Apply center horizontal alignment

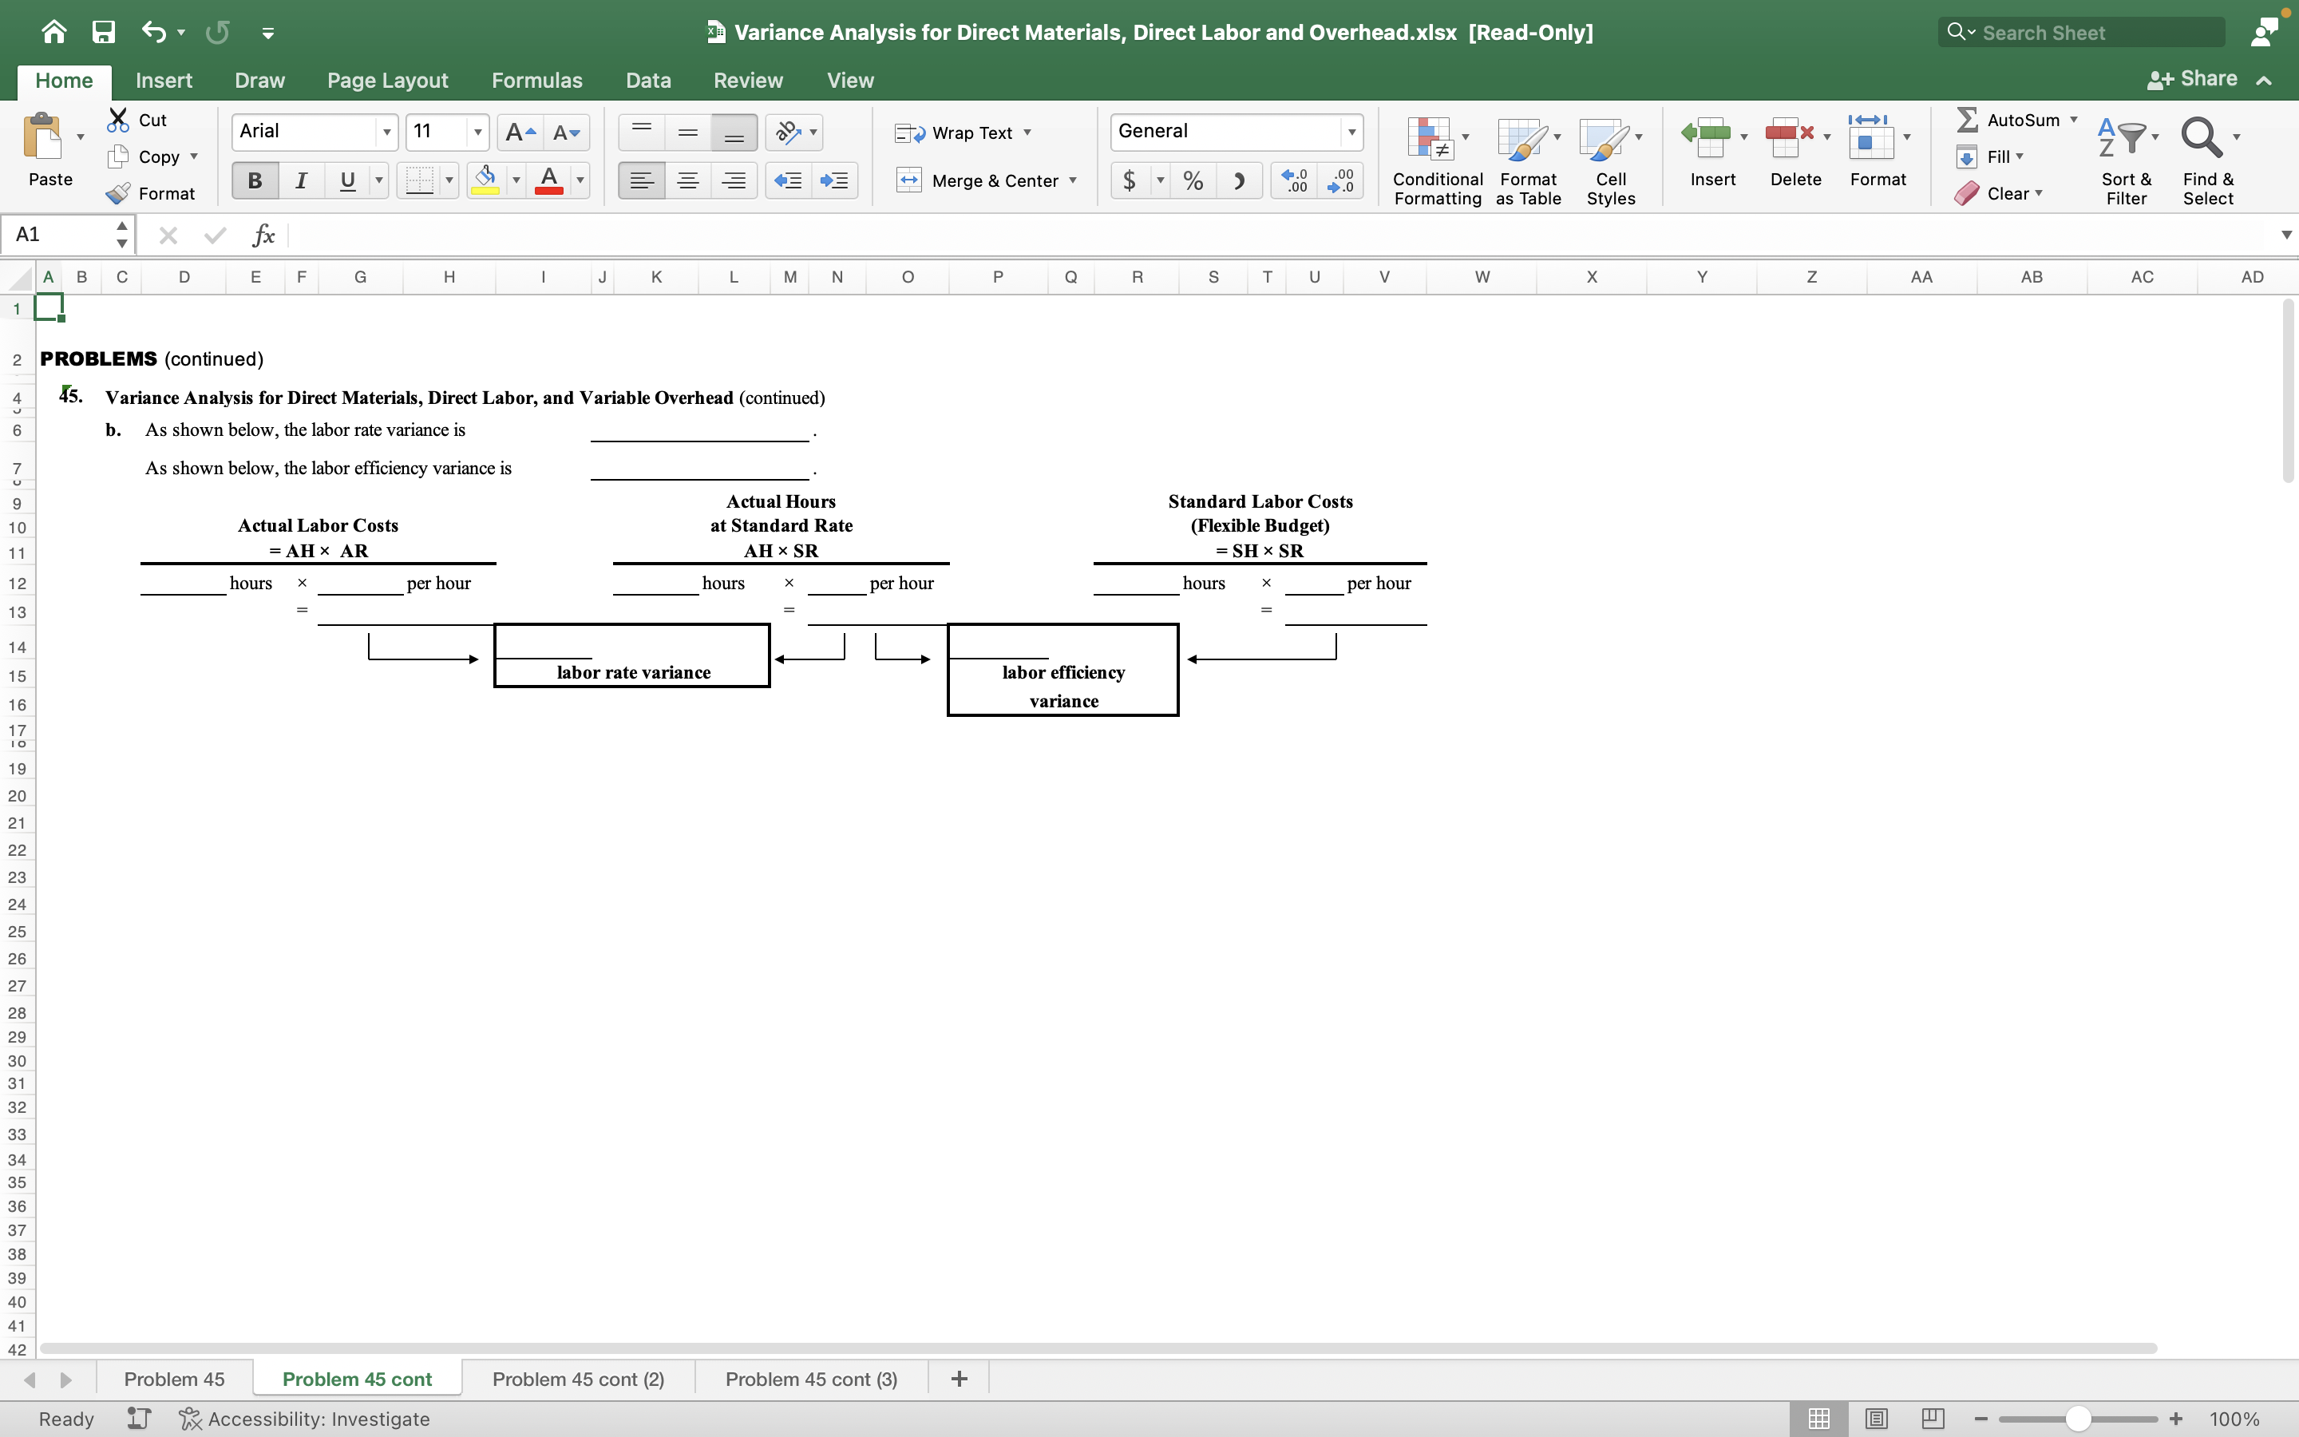coord(688,180)
